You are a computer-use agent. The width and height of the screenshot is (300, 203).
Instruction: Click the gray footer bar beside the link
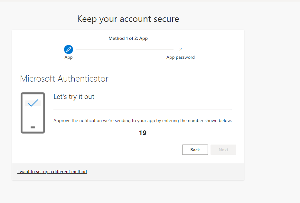(165, 172)
